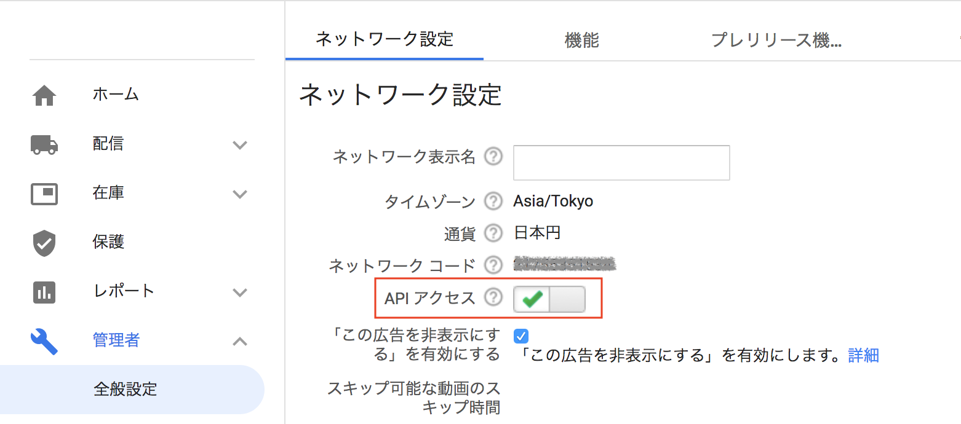Viewport: 961px width, 424px height.
Task: Click help icon beside API アクセス
Action: pyautogui.click(x=493, y=298)
